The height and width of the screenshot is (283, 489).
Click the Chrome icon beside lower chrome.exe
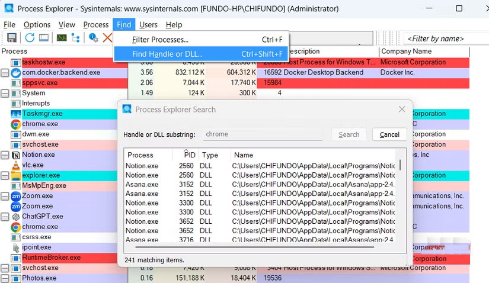15,227
